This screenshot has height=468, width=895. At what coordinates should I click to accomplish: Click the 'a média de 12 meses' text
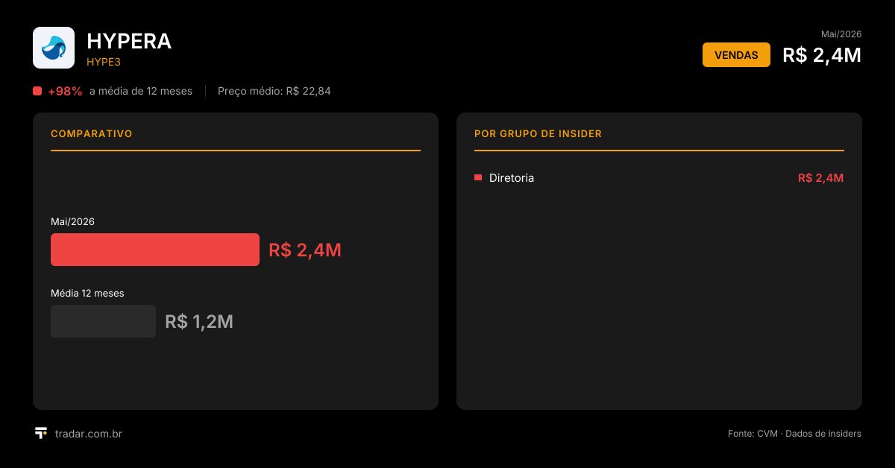[141, 91]
